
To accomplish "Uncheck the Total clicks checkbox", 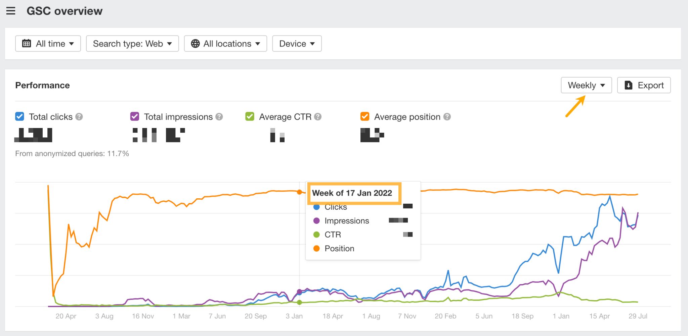I will tap(19, 117).
